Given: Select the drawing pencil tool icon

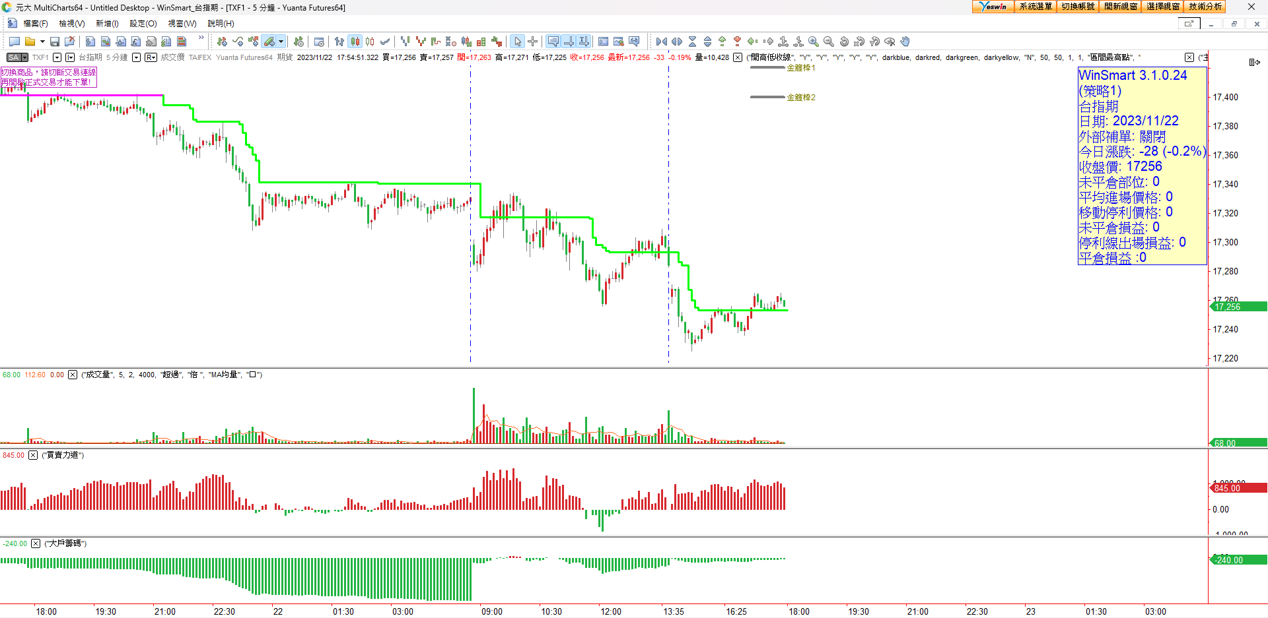Looking at the screenshot, I should pyautogui.click(x=269, y=42).
